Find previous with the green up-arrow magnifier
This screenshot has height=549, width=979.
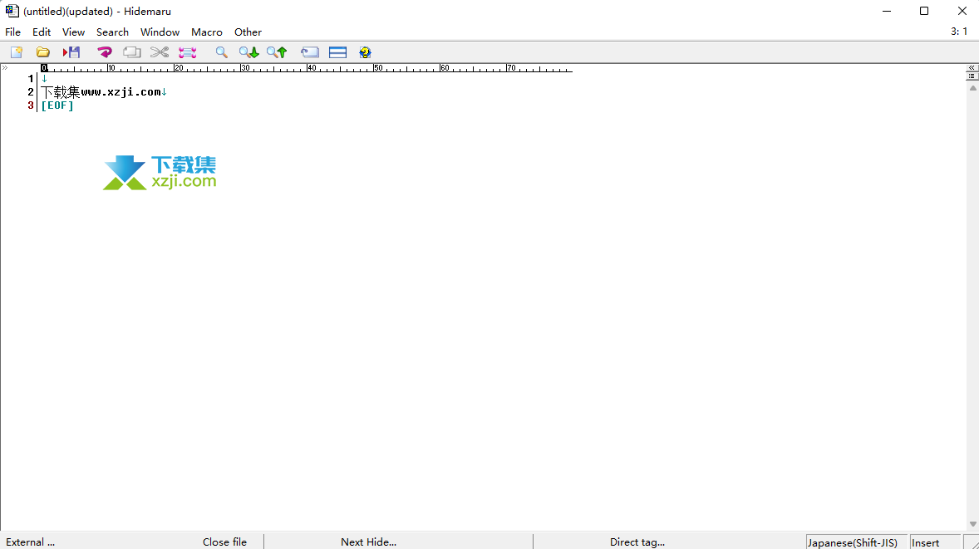coord(277,52)
